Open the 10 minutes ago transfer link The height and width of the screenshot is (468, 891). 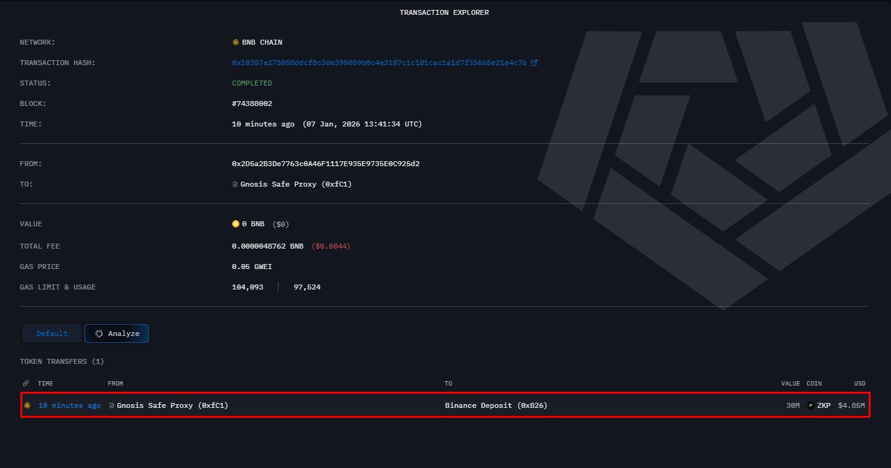(69, 405)
